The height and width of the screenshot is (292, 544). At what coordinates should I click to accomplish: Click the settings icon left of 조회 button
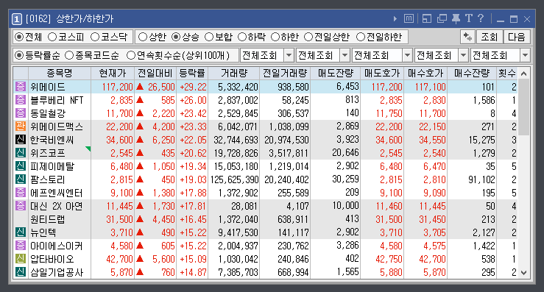point(467,37)
